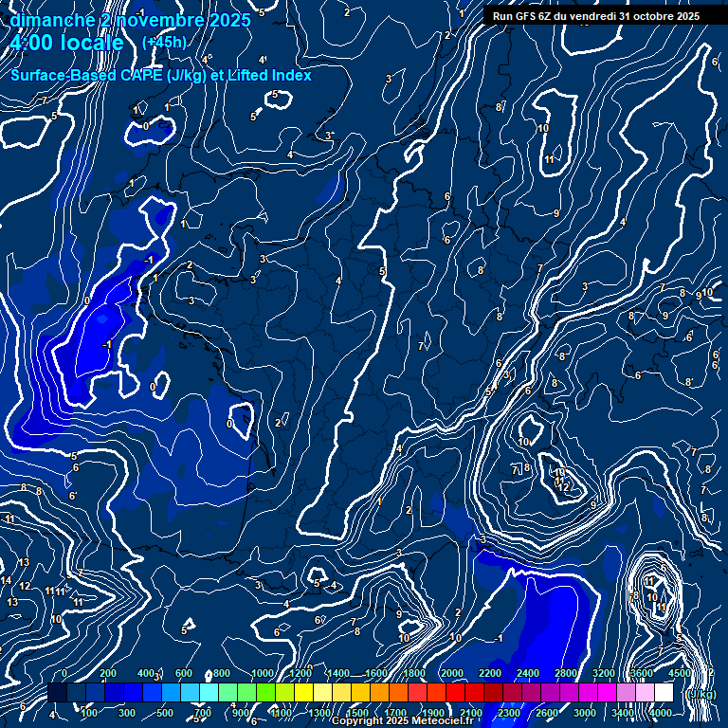The image size is (728, 728).
Task: Pick the light pink swatch between 3600 and 4000
Action: pyautogui.click(x=645, y=692)
